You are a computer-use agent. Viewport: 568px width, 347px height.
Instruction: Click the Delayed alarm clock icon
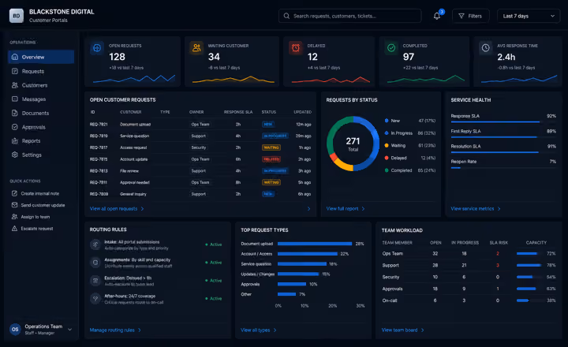click(296, 48)
